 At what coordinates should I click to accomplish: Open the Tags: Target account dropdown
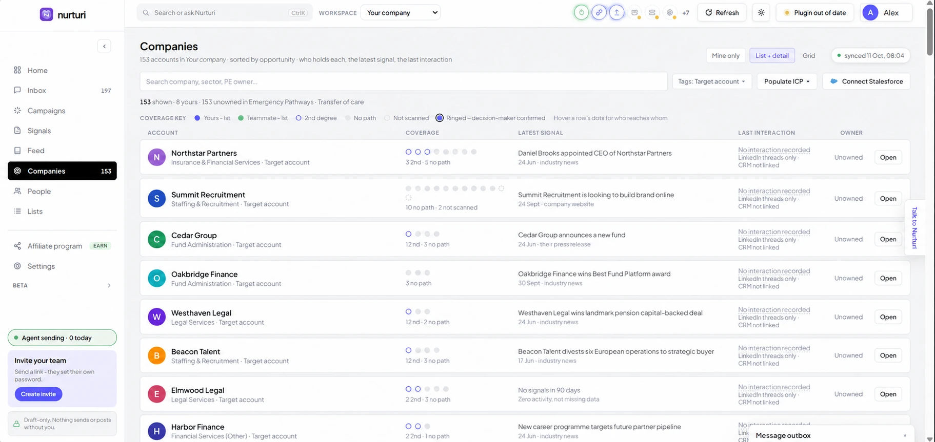click(711, 81)
